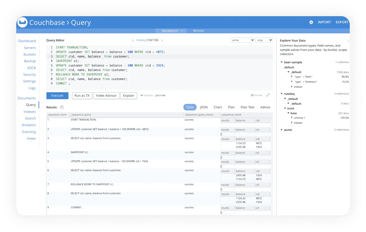The height and width of the screenshot is (232, 366).
Task: Expand the query editor to full screen
Action: click(x=268, y=95)
